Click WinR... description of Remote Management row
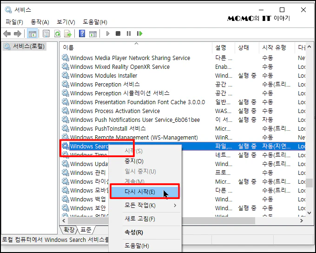The image size is (316, 253). click(224, 138)
